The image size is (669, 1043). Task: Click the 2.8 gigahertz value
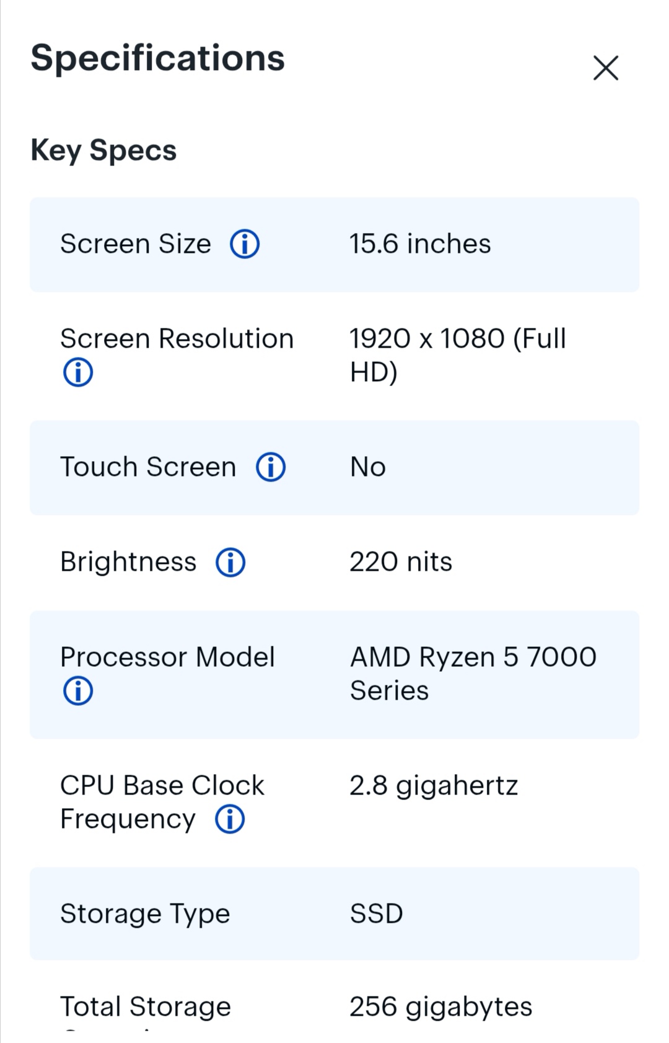click(x=434, y=786)
